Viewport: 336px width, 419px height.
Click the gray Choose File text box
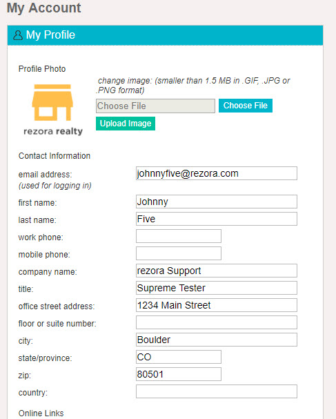click(x=155, y=106)
